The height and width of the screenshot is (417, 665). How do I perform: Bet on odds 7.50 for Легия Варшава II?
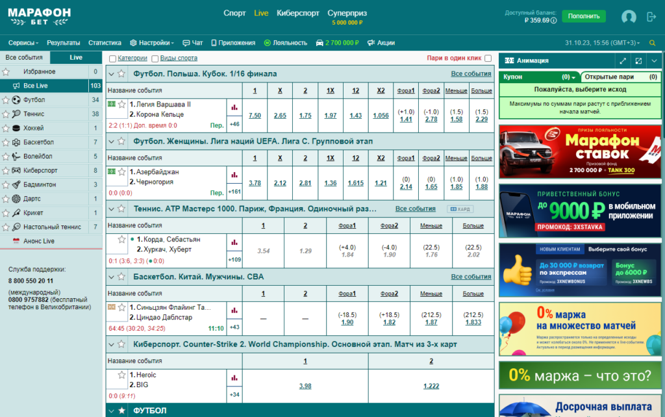(x=255, y=116)
